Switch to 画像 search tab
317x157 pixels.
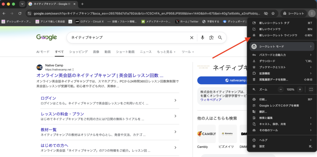point(96,52)
